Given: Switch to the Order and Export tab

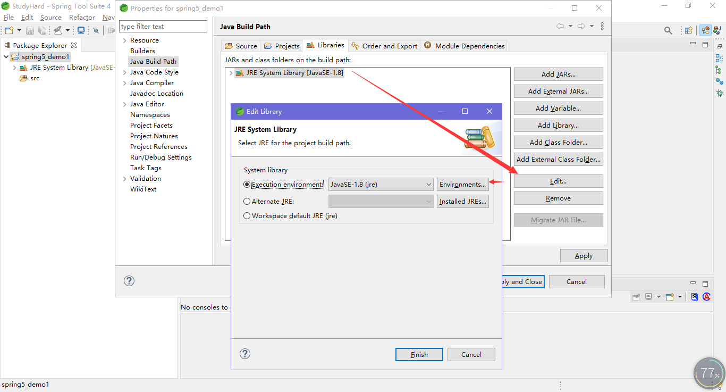Looking at the screenshot, I should (x=384, y=46).
